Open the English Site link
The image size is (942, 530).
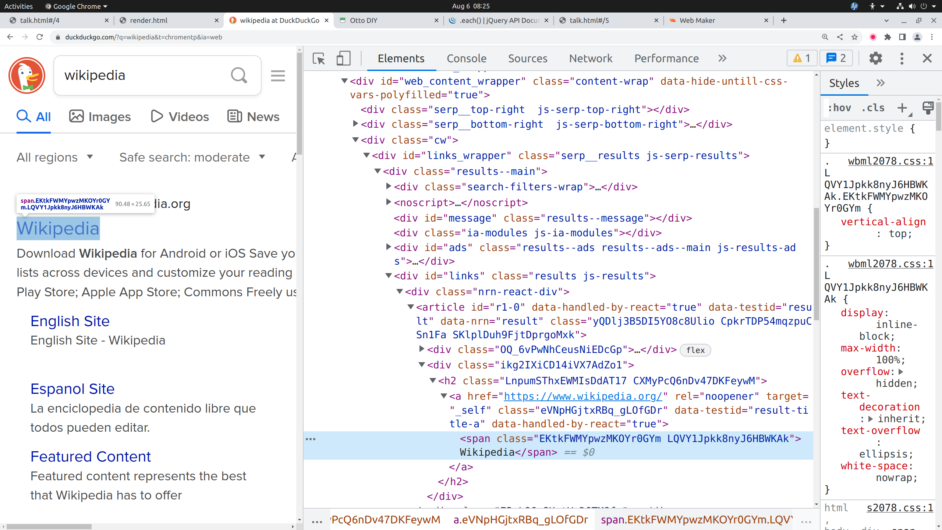tap(70, 321)
